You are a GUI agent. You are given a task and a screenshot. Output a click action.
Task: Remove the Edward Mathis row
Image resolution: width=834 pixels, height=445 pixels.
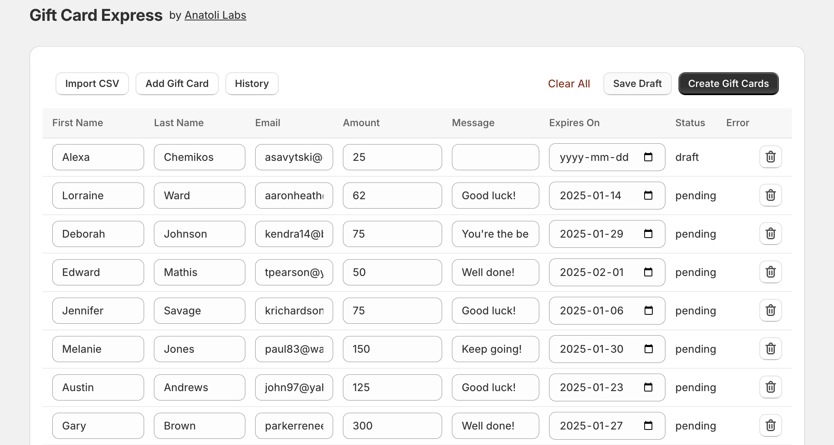[x=771, y=272]
